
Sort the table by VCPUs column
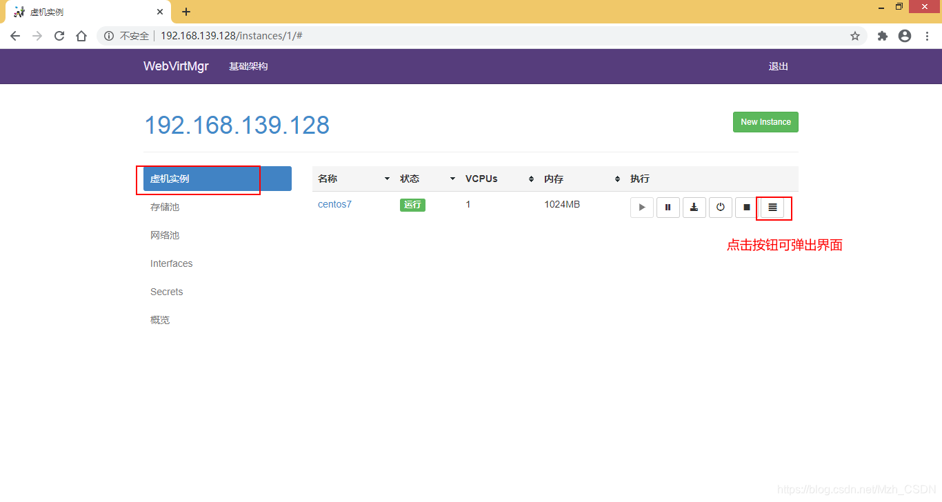tap(499, 179)
